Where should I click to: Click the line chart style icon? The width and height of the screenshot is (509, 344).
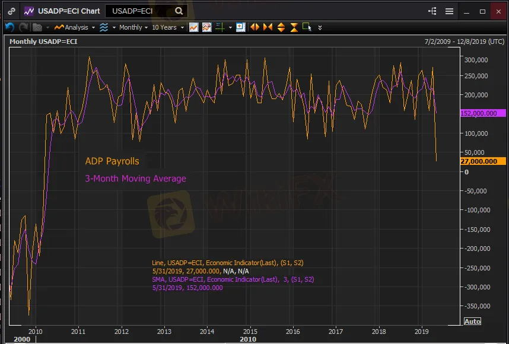click(x=193, y=27)
